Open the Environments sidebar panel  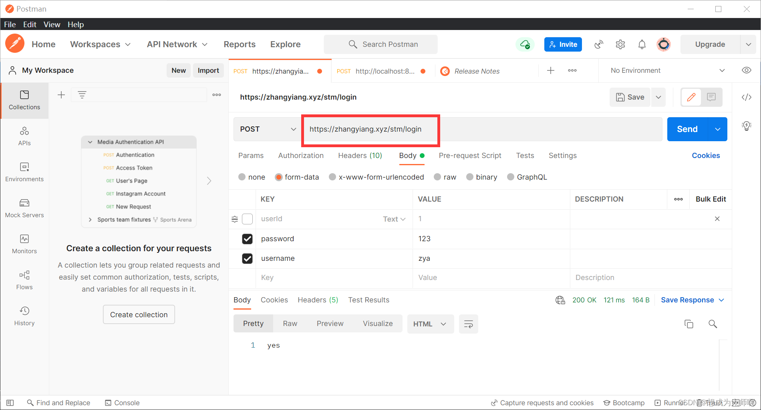[x=24, y=172]
